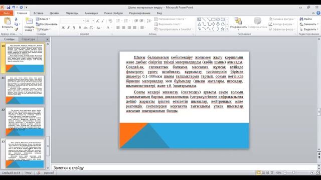
Task: Switch to the Дизайн tab
Action: click(55, 13)
